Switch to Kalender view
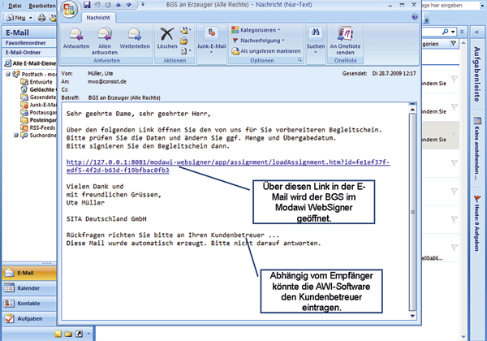Viewport: 487px width, 341px height. point(29,288)
